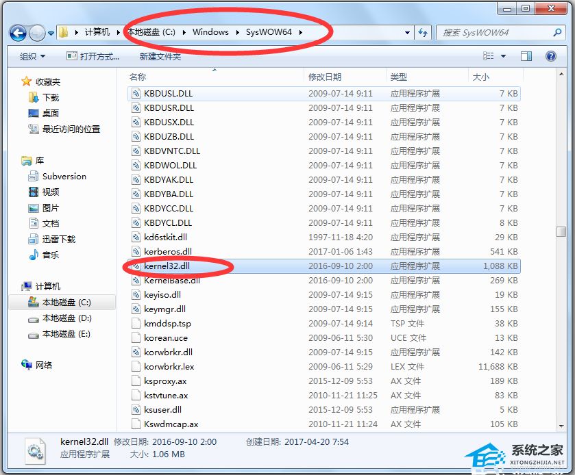Select the file named kernel32.dll

click(167, 266)
